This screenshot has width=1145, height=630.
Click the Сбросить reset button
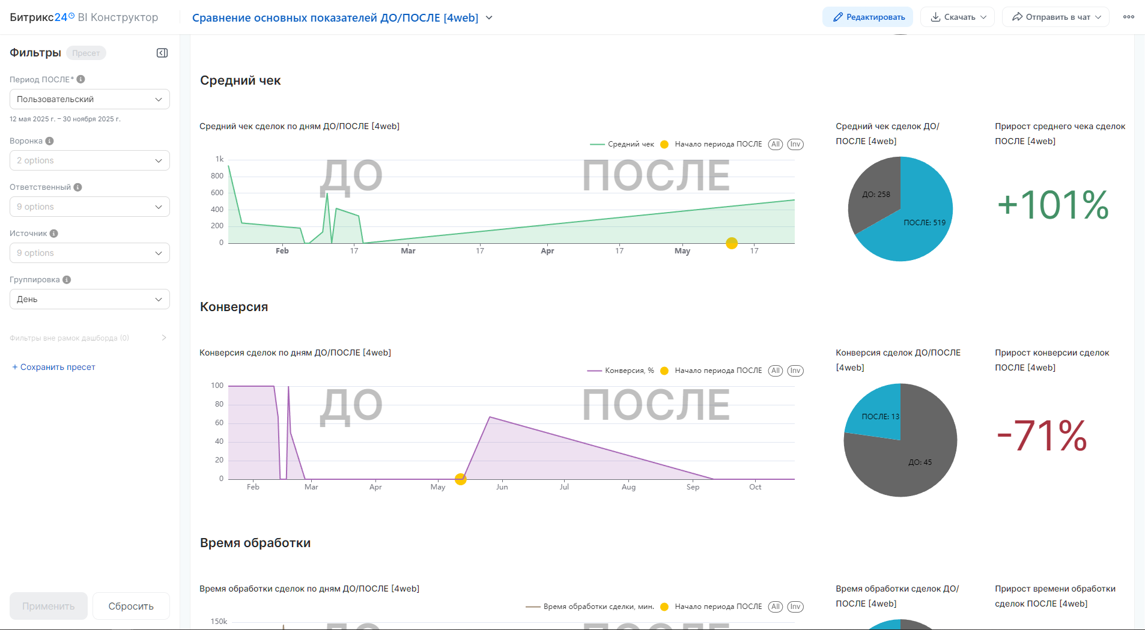pos(131,606)
